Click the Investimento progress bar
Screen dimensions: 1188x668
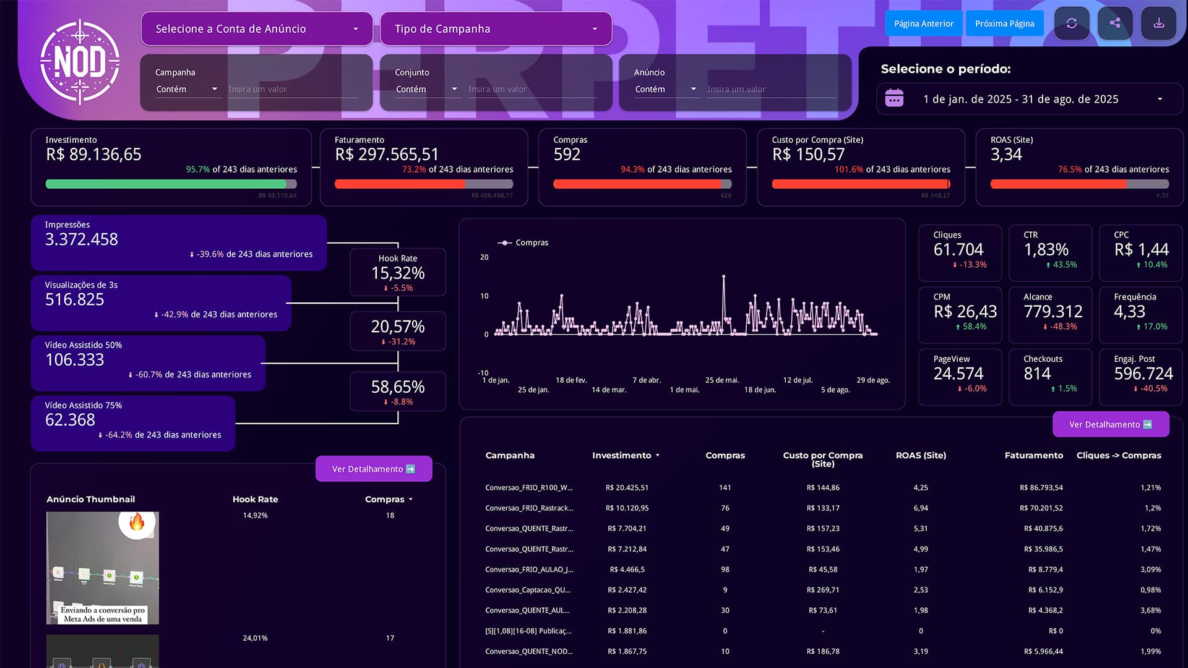click(x=171, y=184)
